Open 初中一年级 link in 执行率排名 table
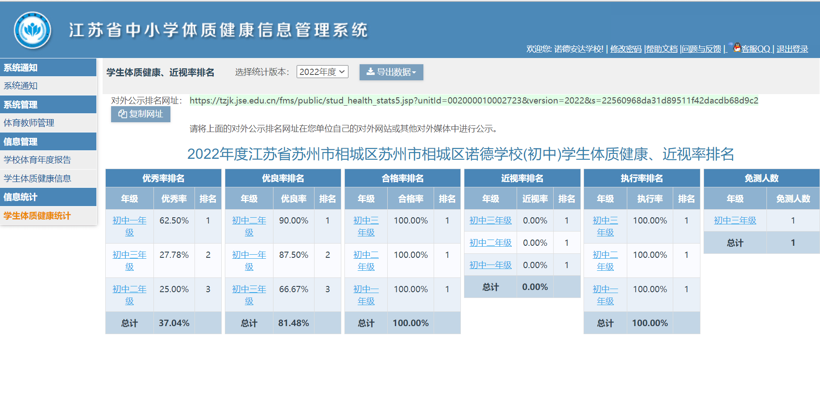Screen dimensions: 820x393 (605, 295)
